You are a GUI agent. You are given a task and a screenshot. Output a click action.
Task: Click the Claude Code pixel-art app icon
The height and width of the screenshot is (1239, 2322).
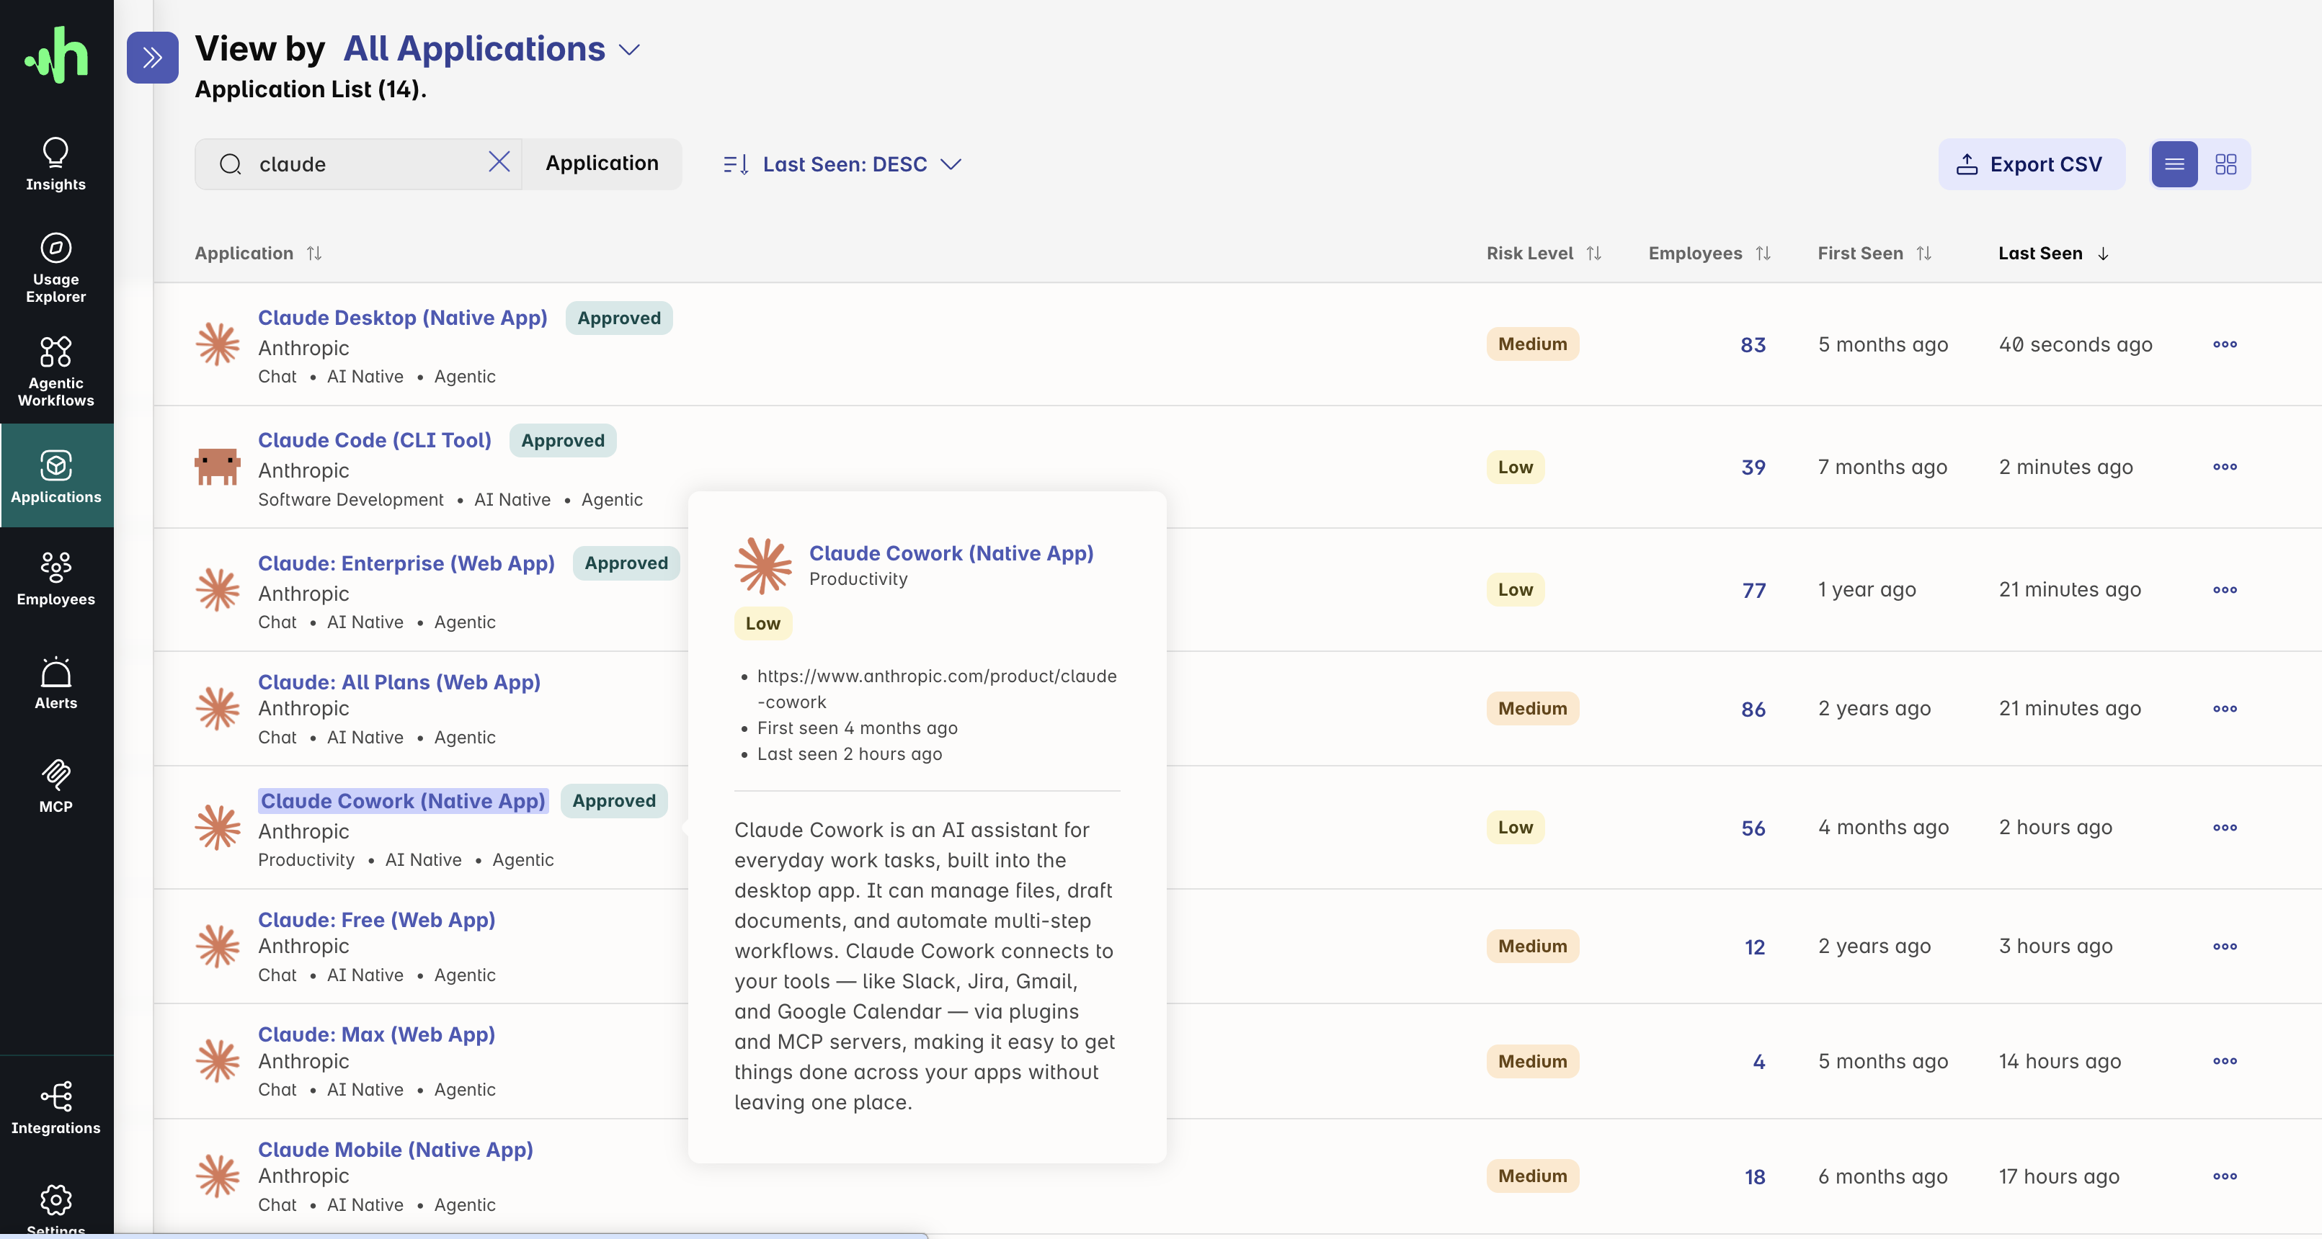(x=217, y=467)
